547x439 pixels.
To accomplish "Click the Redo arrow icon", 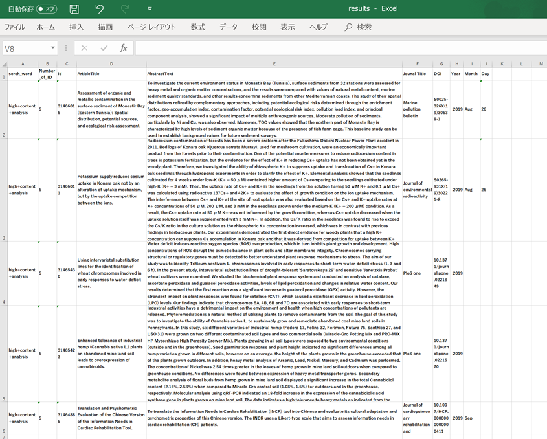I will point(124,9).
